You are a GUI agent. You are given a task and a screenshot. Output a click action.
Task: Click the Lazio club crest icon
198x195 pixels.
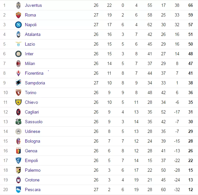[x=18, y=44]
